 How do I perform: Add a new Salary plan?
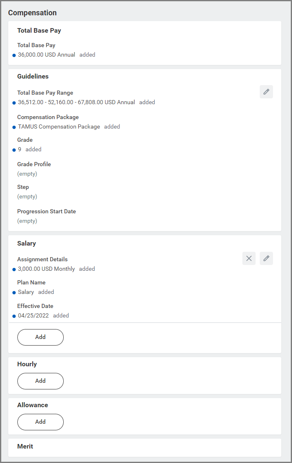pos(41,337)
